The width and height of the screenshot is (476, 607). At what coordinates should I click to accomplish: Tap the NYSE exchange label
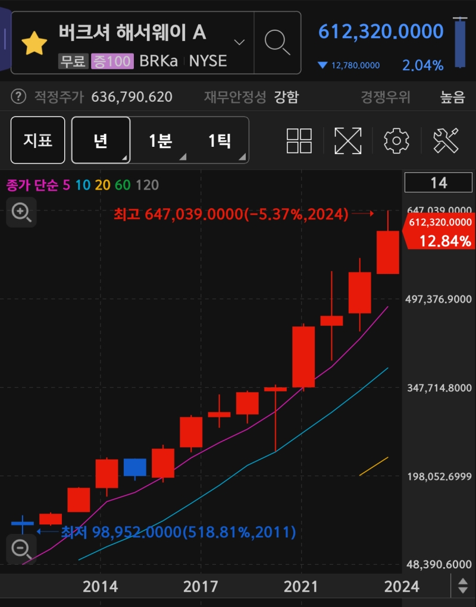tap(208, 61)
